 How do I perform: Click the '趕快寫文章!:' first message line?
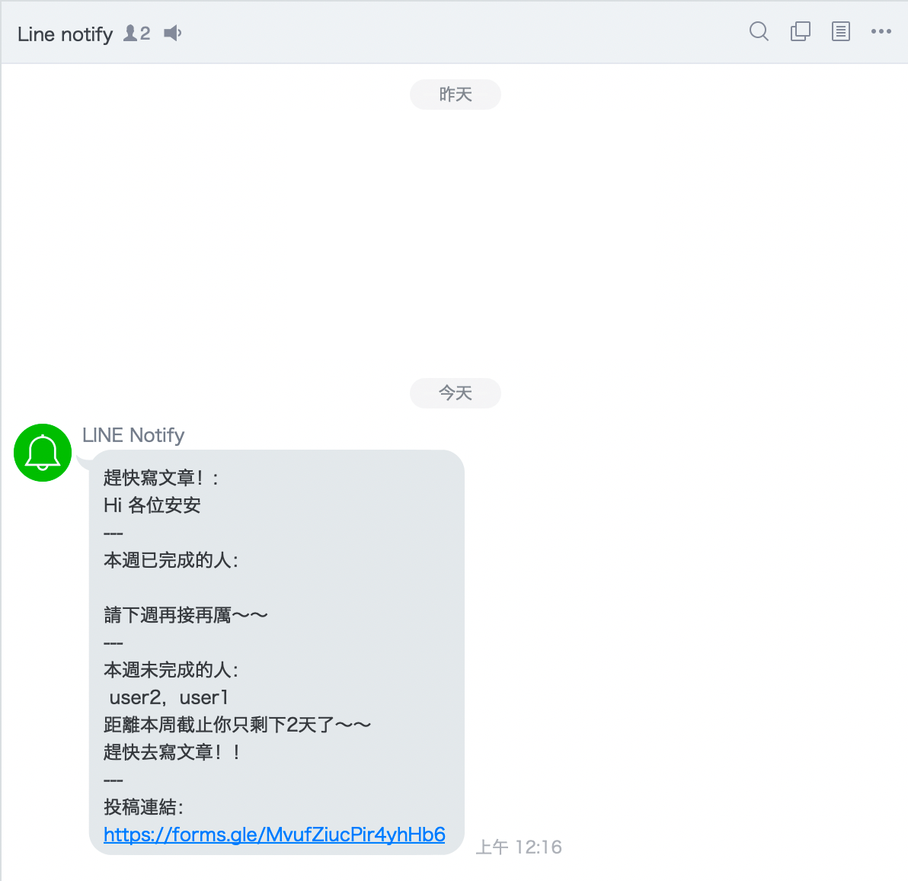coord(161,478)
